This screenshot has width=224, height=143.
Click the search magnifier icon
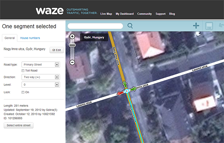pos(130,26)
